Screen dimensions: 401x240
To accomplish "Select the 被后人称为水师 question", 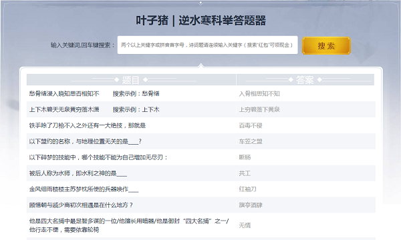I will [x=78, y=173].
